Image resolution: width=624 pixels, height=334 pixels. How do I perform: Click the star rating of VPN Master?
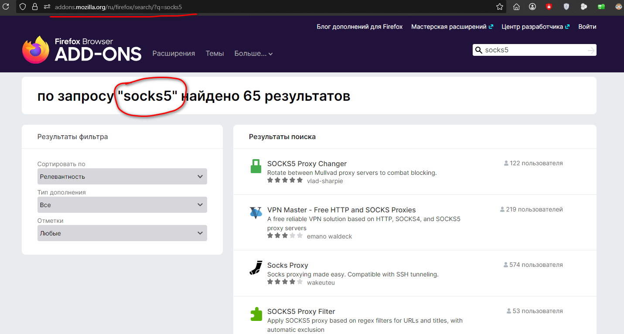click(285, 235)
